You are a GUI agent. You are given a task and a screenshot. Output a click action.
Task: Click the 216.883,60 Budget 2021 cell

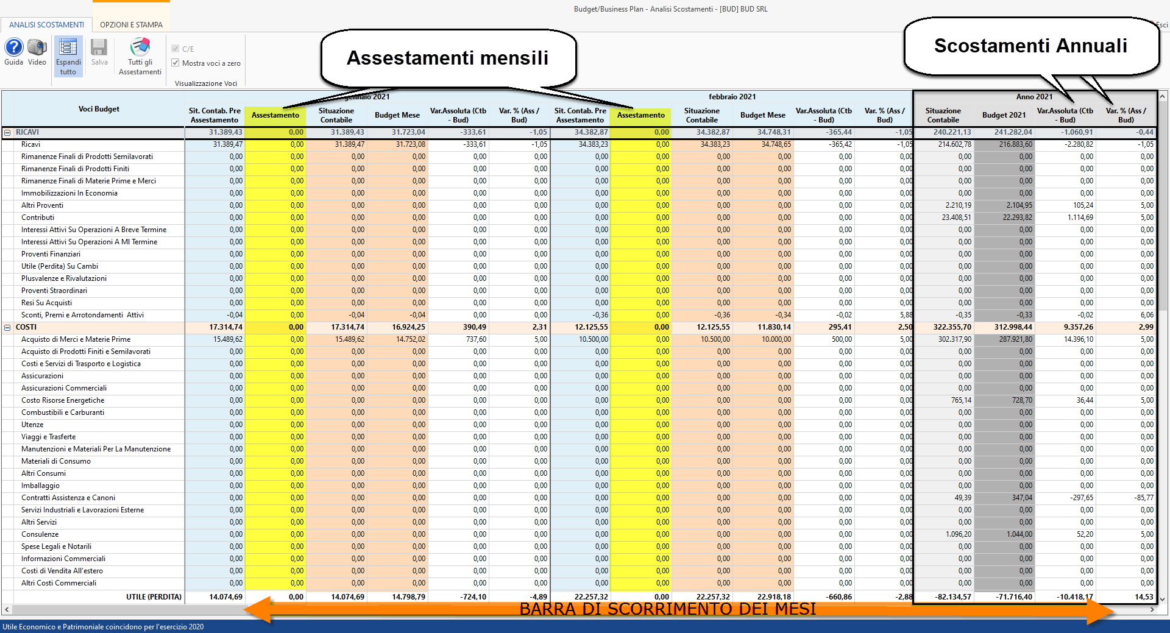click(x=1004, y=144)
